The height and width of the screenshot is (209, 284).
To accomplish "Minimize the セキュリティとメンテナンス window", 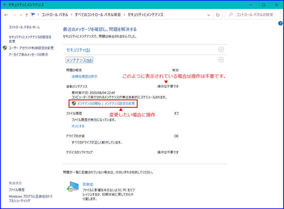I will [251, 5].
